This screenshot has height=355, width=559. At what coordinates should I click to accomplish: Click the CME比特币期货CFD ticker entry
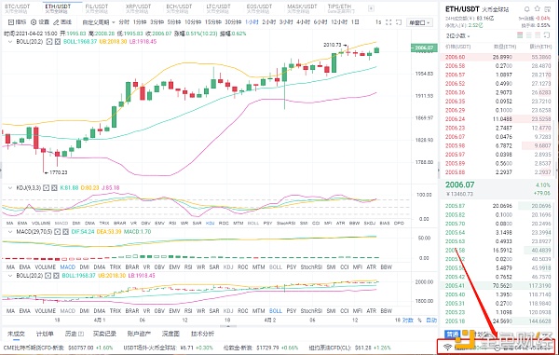pyautogui.click(x=58, y=348)
